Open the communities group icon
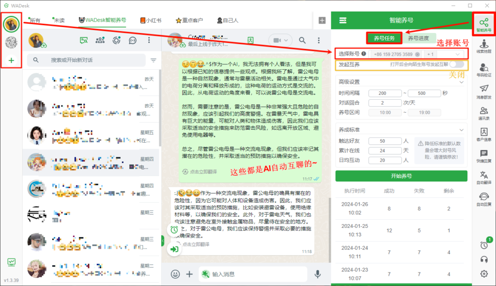This screenshot has height=286, width=496. pos(100,40)
